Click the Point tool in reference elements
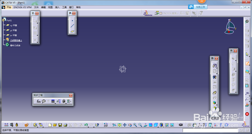 (x=72, y=21)
